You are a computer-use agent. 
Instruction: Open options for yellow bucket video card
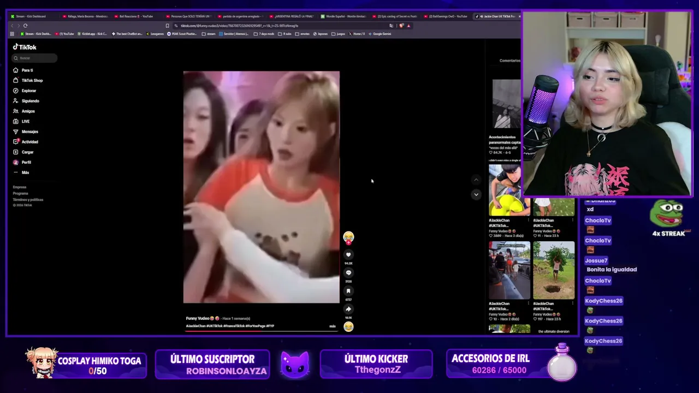[528, 221]
